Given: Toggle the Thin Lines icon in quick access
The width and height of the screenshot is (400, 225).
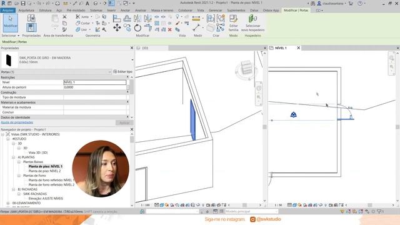Looking at the screenshot, I should pyautogui.click(x=111, y=3).
